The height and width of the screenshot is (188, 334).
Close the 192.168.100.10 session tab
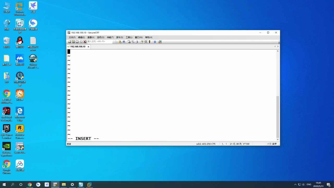click(x=88, y=47)
